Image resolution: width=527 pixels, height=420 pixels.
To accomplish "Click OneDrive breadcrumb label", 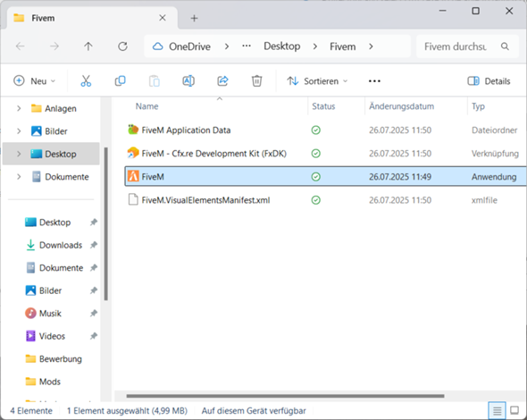I will click(x=189, y=46).
